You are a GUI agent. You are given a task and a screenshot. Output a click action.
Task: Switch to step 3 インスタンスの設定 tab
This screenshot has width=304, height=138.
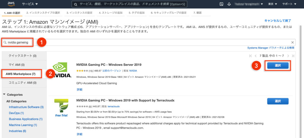coord(80,13)
